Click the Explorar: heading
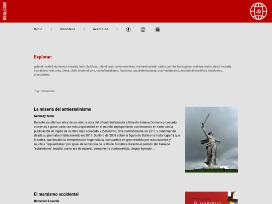This screenshot has width=272, height=204. [43, 57]
